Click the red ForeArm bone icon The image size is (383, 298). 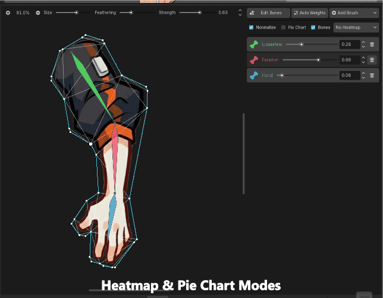click(x=254, y=60)
